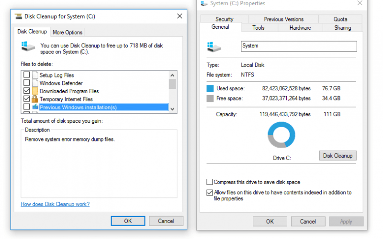
Task: Click the grayed Apply button in Properties
Action: pyautogui.click(x=346, y=221)
